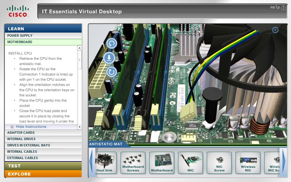Expand the EXTERNAL CABLES topic

pos(43,158)
